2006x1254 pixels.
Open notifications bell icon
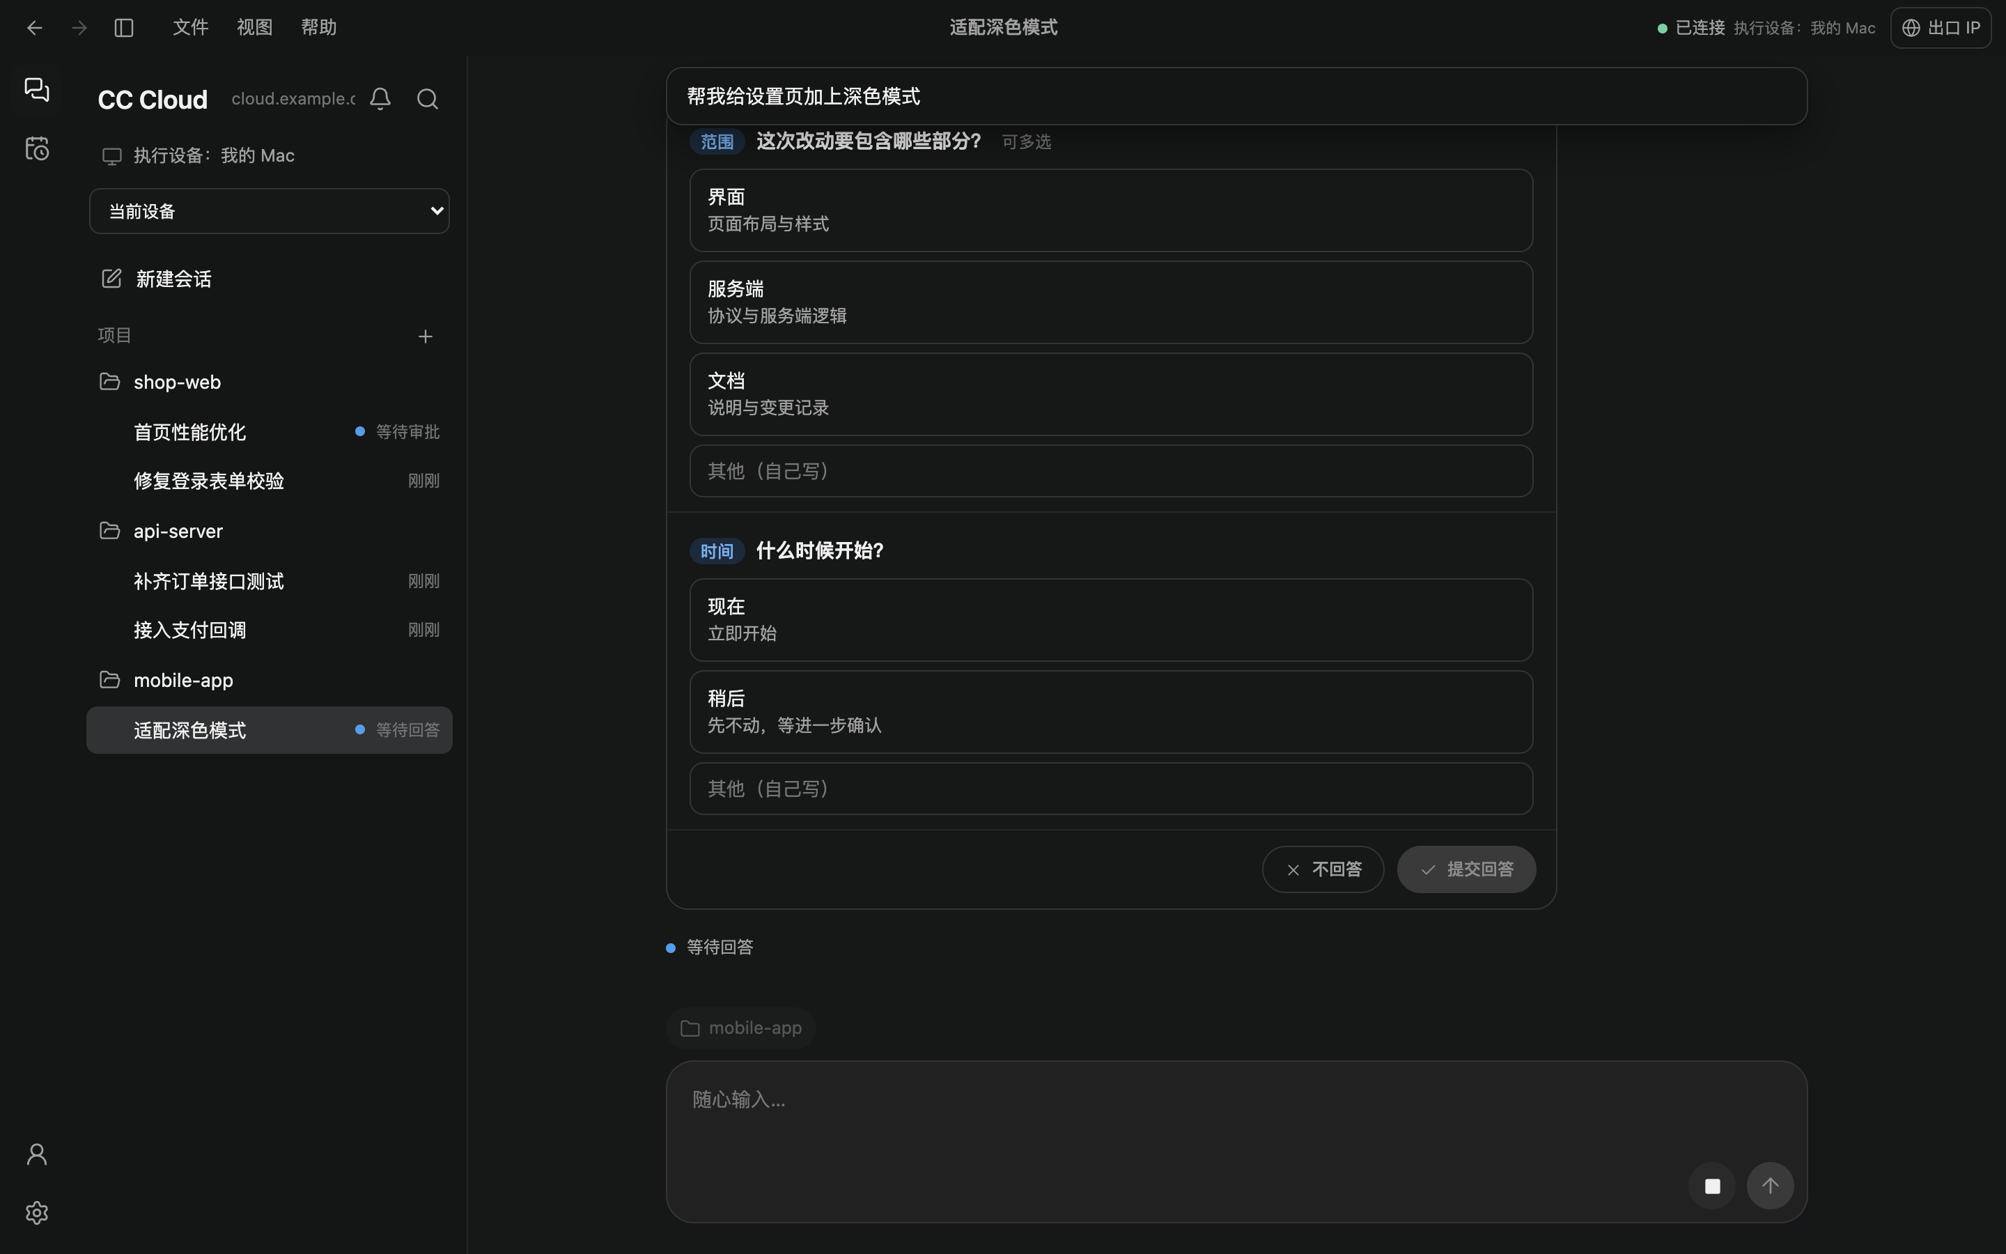(380, 100)
